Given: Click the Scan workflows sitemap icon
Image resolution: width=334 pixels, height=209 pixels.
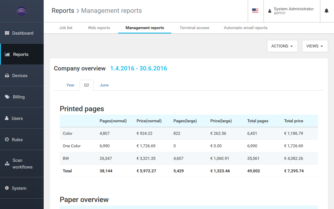Looking at the screenshot, I should [7, 164].
